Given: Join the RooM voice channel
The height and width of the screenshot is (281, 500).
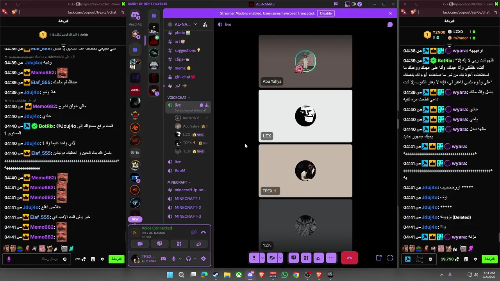Looking at the screenshot, I should pyautogui.click(x=187, y=171).
